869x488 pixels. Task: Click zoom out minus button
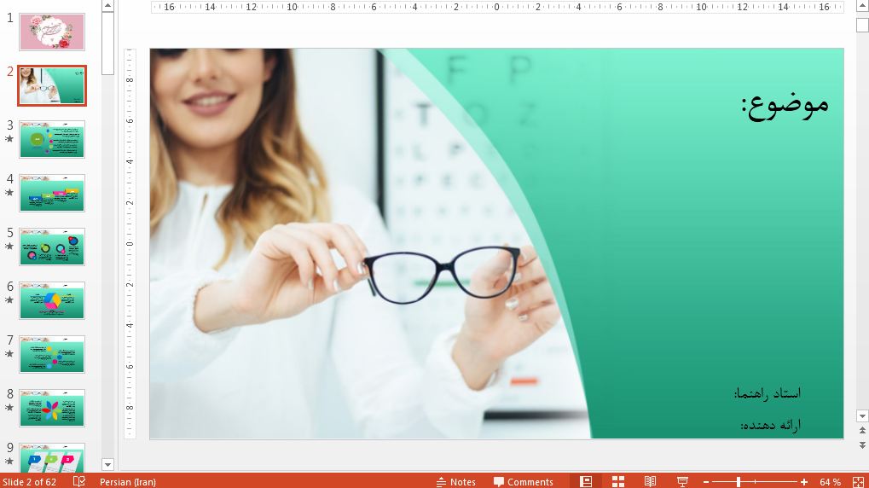[706, 482]
